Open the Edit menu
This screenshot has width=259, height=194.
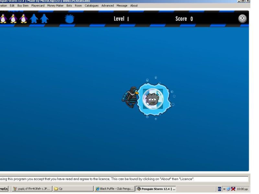[x=12, y=5]
